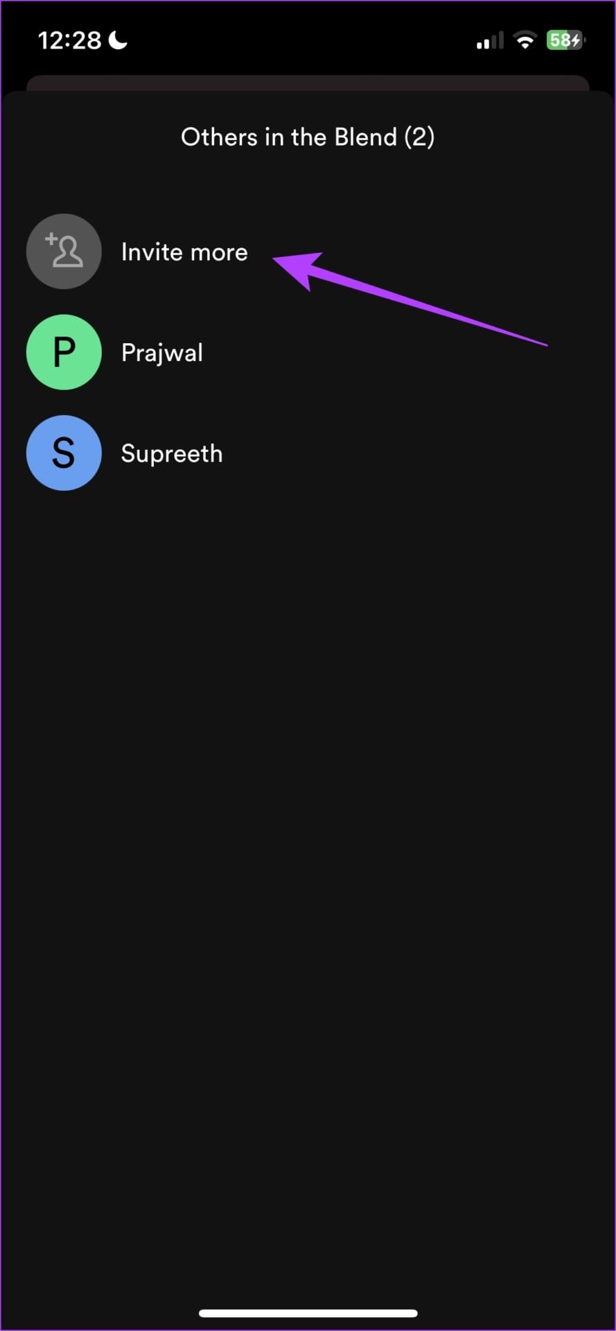The width and height of the screenshot is (616, 1331).
Task: Tap the Others in the Blend title
Action: tap(308, 137)
